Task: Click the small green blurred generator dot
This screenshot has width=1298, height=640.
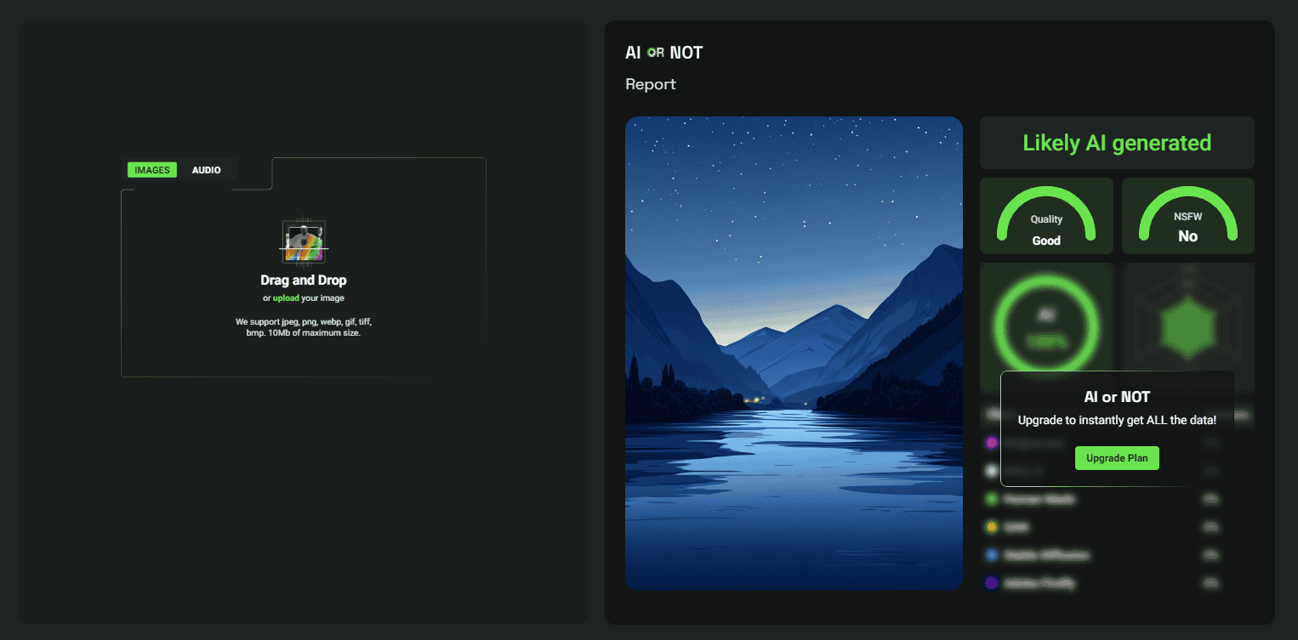Action: [x=991, y=499]
